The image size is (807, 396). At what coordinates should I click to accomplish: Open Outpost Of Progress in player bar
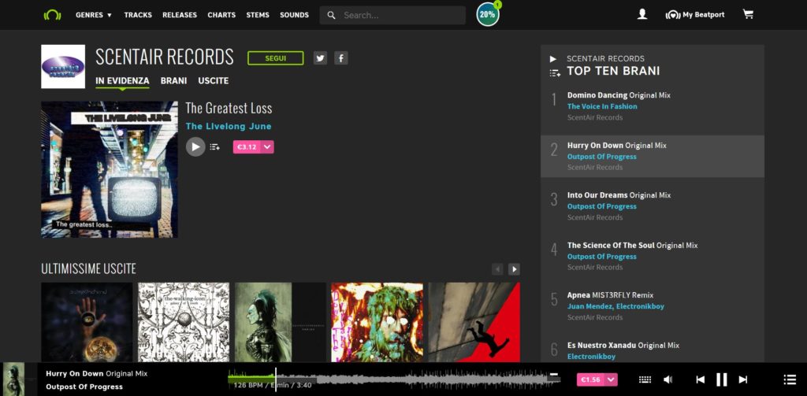coord(84,387)
